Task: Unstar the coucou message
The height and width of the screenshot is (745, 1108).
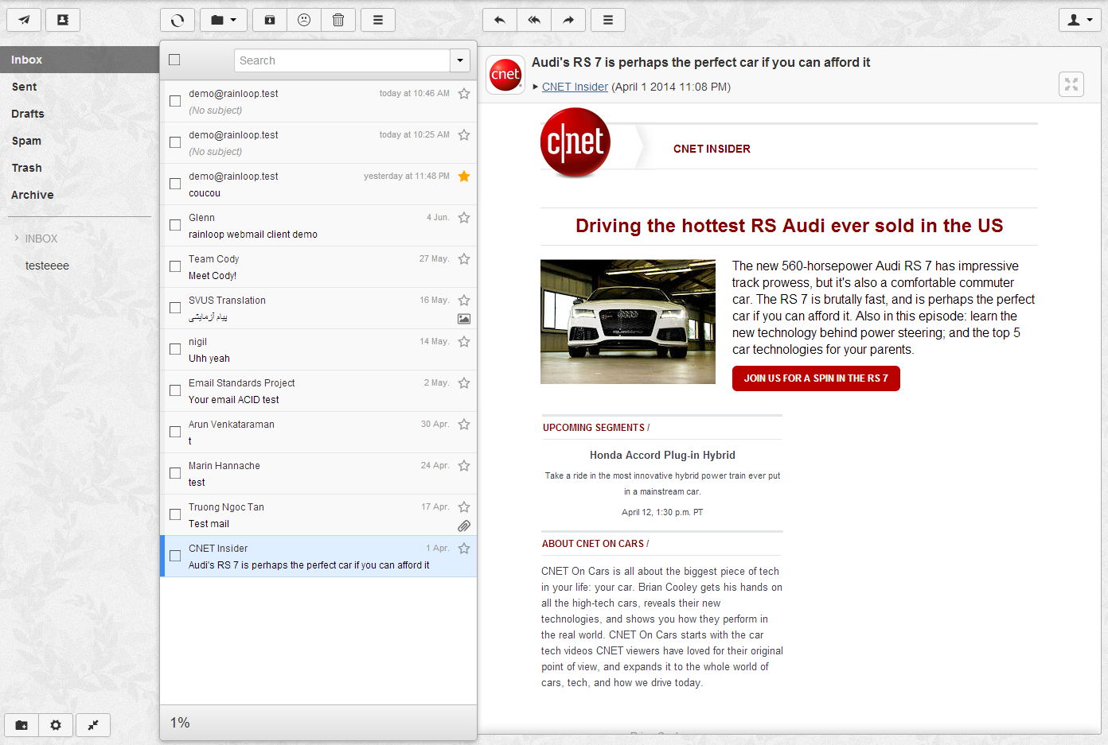Action: click(464, 177)
